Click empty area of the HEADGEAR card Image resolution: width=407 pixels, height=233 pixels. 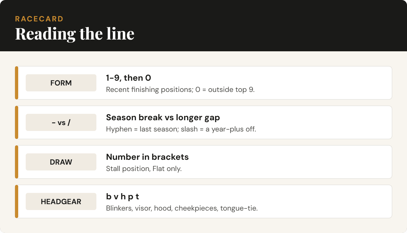pos(321,201)
